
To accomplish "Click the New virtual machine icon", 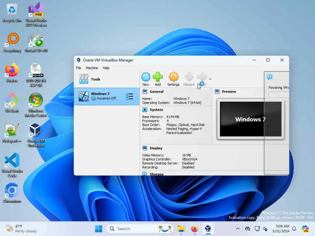I will (x=146, y=77).
